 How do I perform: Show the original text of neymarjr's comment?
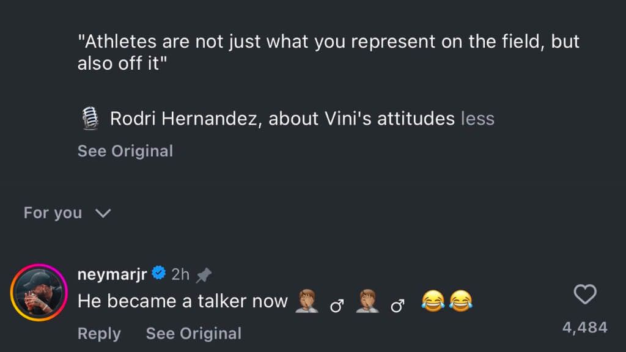tap(193, 333)
